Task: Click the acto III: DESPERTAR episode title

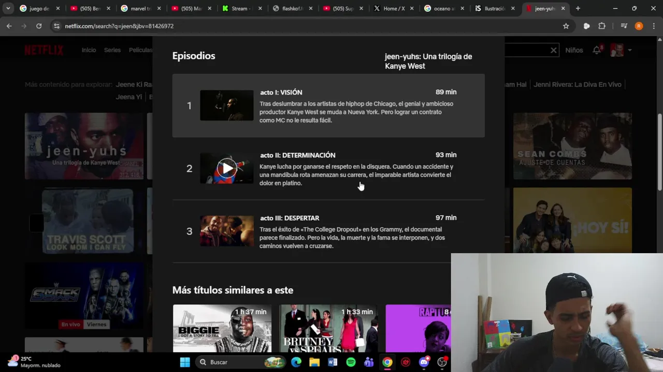Action: pos(290,218)
